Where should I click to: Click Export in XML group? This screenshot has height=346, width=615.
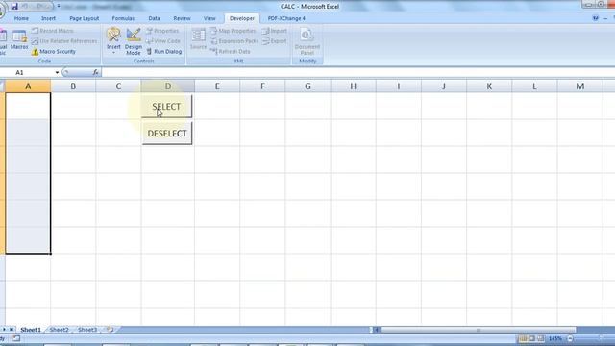(x=275, y=40)
